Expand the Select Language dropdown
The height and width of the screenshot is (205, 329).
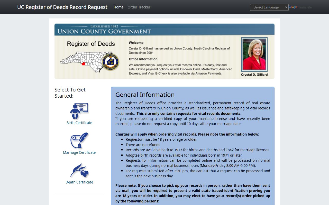(x=269, y=7)
